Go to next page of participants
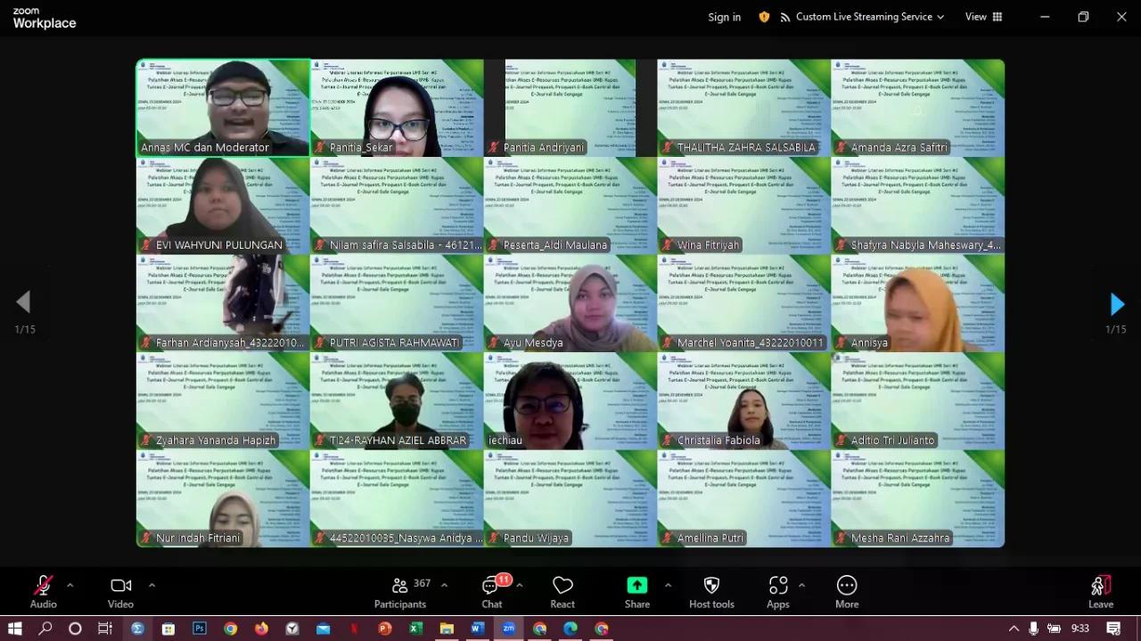This screenshot has height=641, width=1141. [1116, 305]
